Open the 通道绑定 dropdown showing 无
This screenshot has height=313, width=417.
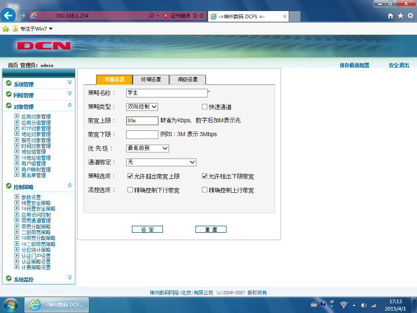point(161,162)
